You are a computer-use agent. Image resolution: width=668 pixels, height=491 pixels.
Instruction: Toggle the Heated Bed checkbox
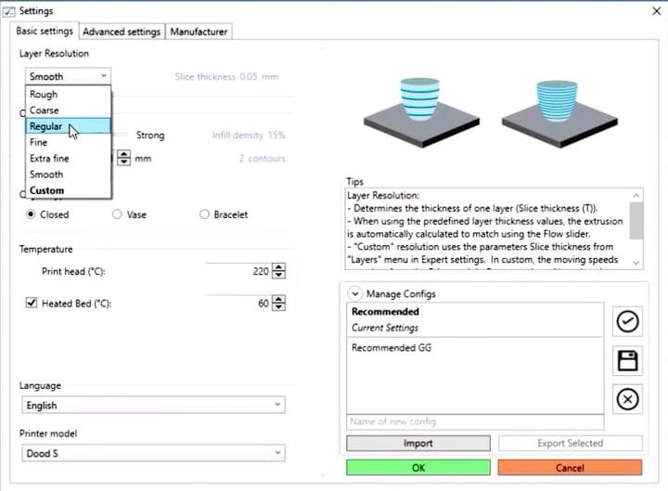[x=32, y=304]
